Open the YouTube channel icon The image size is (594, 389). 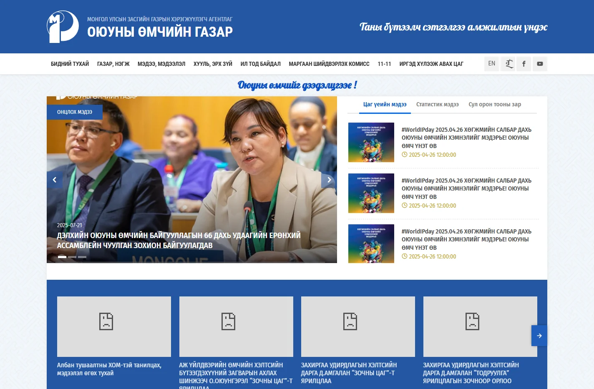pyautogui.click(x=540, y=64)
